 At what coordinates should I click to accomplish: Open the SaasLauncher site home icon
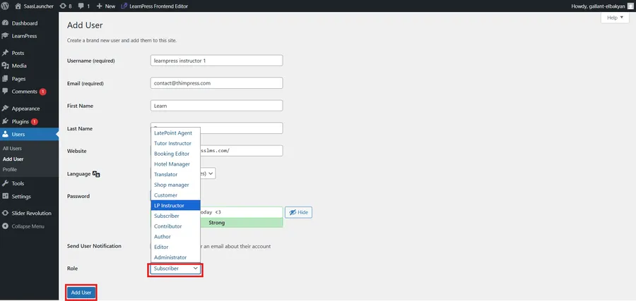(18, 6)
